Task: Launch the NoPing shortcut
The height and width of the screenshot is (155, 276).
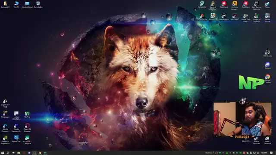Action: pos(27,115)
